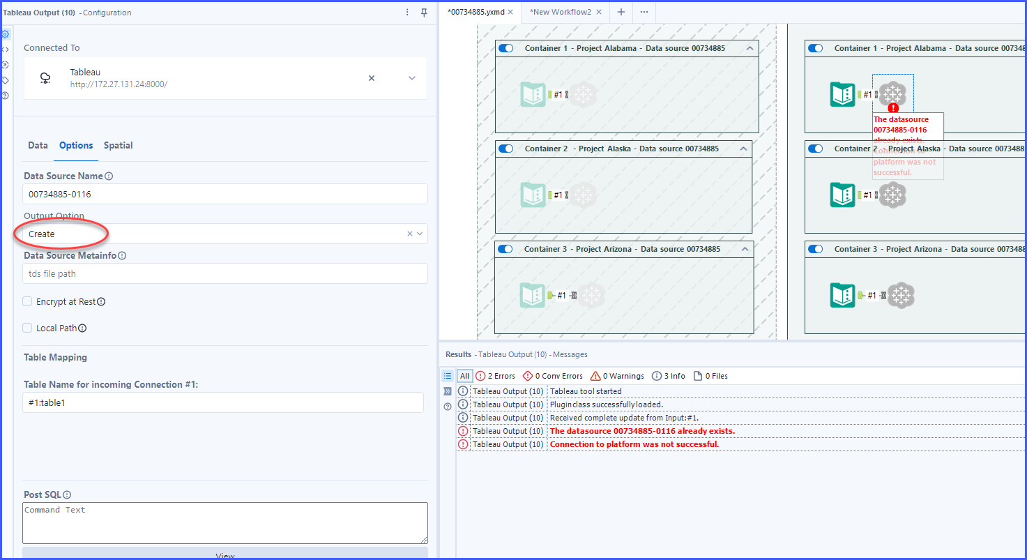Remove the Tableau connection with the X icon
Viewport: 1027px width, 560px height.
[372, 78]
